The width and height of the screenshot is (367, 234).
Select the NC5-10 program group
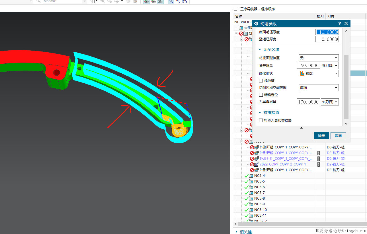coord(260,210)
